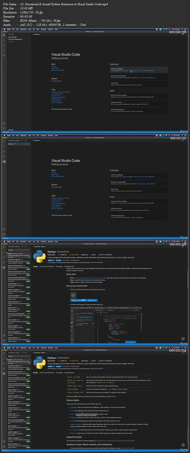Click the large Python logo in 00:01:48 frame
The image size is (190, 453).
40,256
